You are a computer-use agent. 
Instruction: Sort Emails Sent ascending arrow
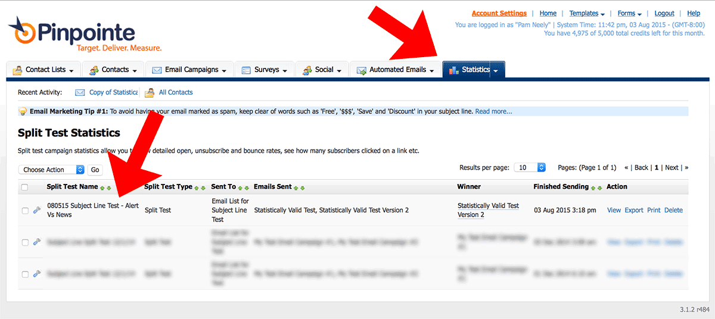[x=296, y=188]
